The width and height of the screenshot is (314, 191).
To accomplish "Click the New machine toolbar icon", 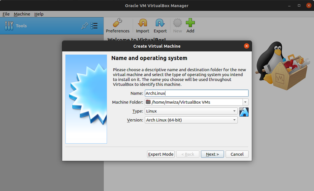I will (177, 26).
